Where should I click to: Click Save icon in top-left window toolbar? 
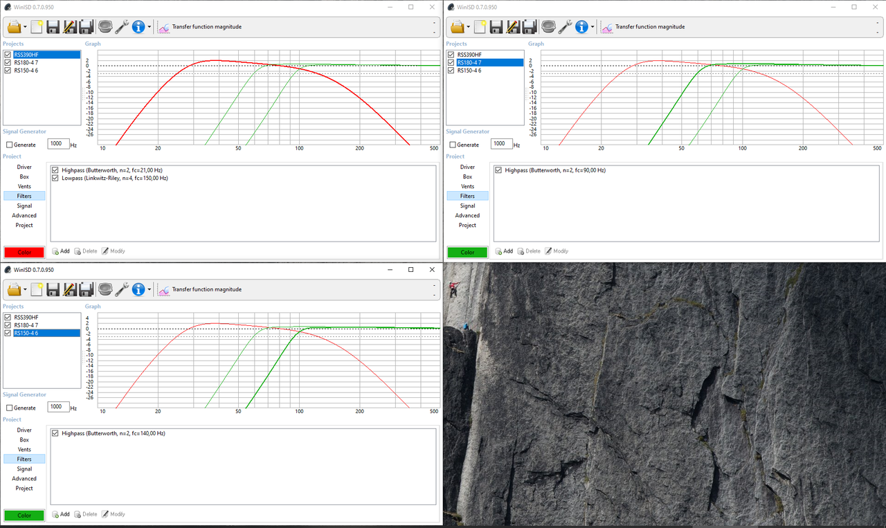53,27
